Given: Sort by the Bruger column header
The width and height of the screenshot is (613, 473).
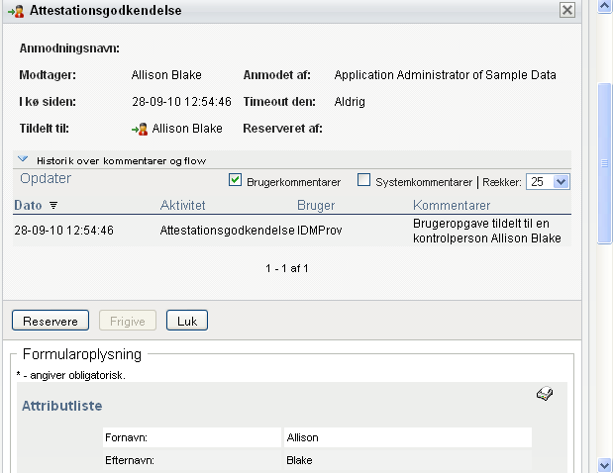Looking at the screenshot, I should [x=316, y=206].
